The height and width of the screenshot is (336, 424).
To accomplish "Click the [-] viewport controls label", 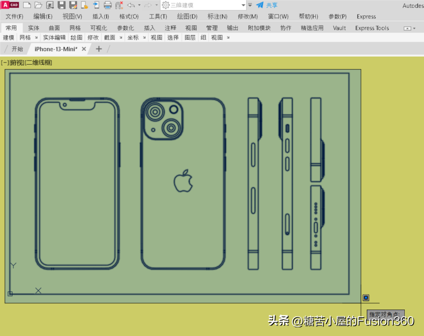I will (x=5, y=63).
